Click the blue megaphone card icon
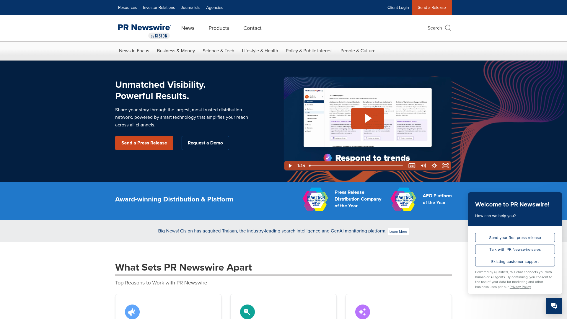567x319 pixels. (132, 312)
